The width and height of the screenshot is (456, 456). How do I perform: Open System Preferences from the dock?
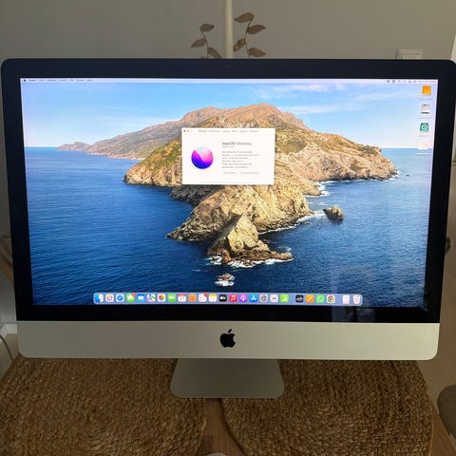(263, 298)
